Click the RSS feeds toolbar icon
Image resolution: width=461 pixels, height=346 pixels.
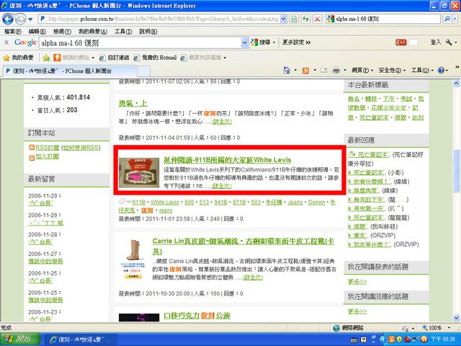pos(305,71)
